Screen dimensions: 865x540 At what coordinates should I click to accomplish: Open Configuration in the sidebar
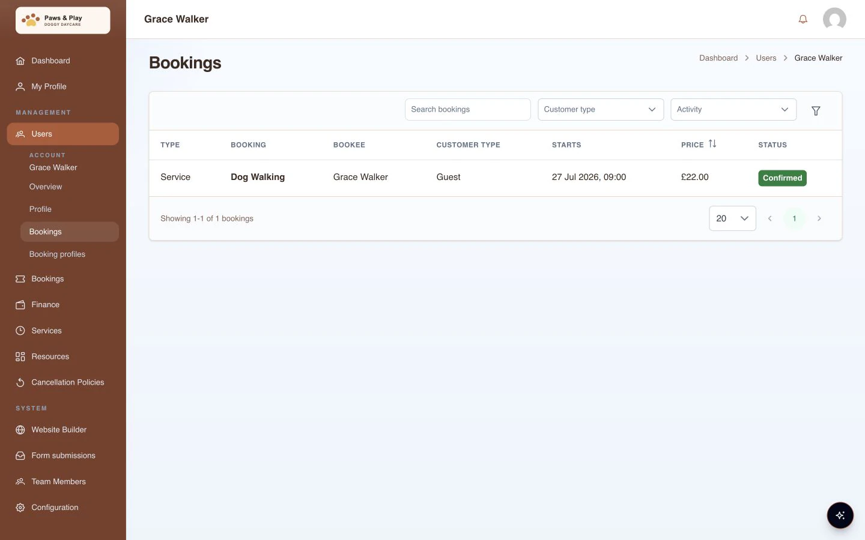tap(62, 508)
